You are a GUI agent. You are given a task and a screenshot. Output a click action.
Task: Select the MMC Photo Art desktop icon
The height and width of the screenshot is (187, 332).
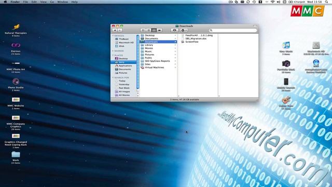[16, 67]
